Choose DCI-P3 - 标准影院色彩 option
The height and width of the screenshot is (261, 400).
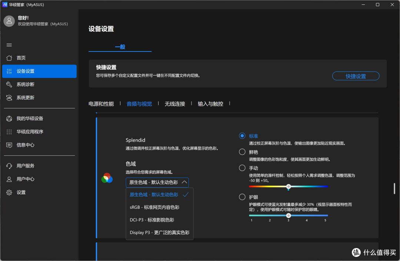click(x=159, y=220)
